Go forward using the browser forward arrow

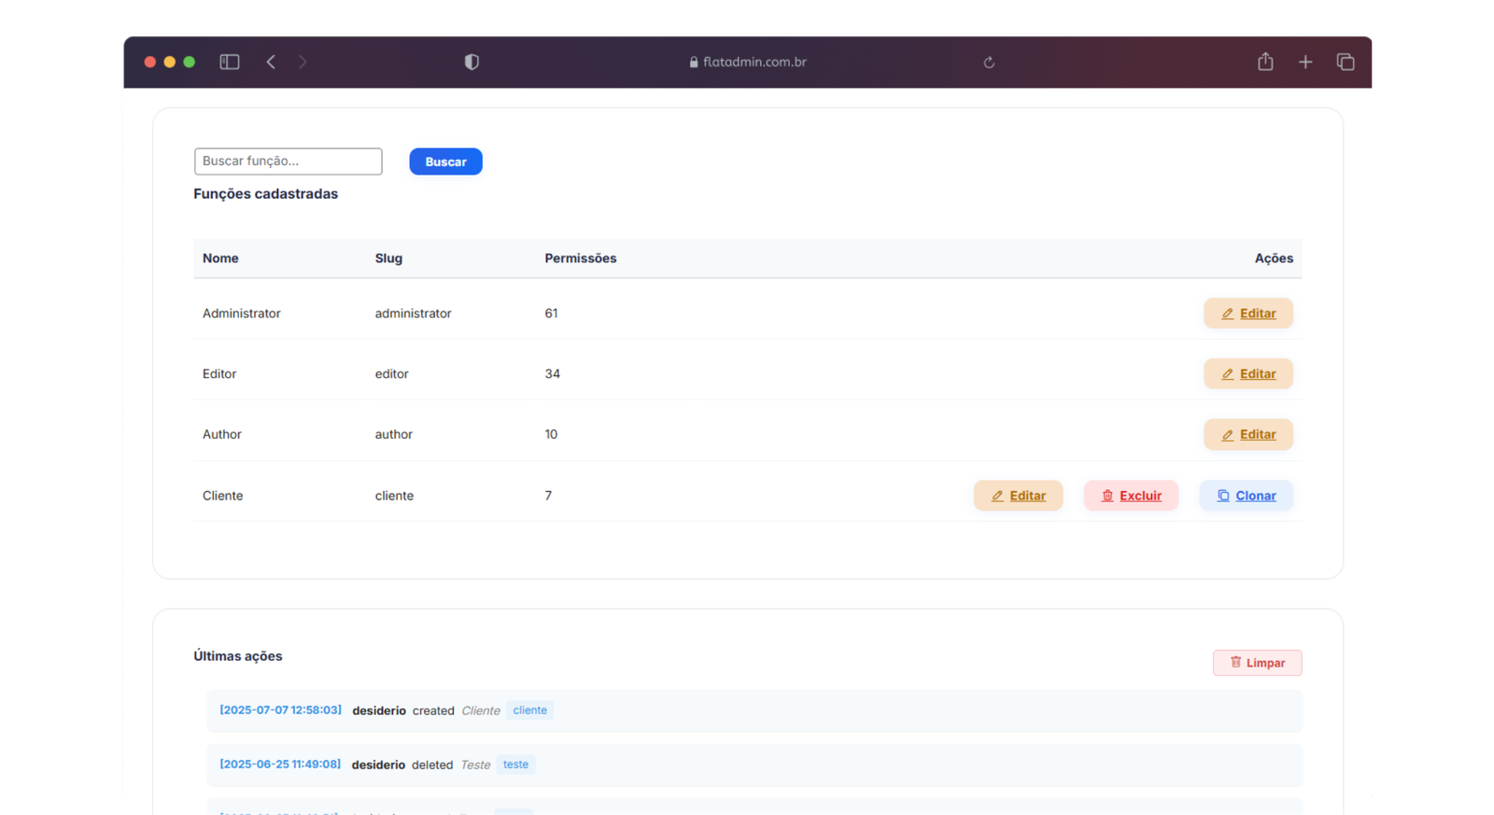pyautogui.click(x=303, y=62)
